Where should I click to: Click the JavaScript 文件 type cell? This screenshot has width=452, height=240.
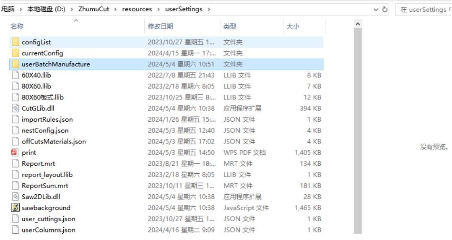pos(246,208)
